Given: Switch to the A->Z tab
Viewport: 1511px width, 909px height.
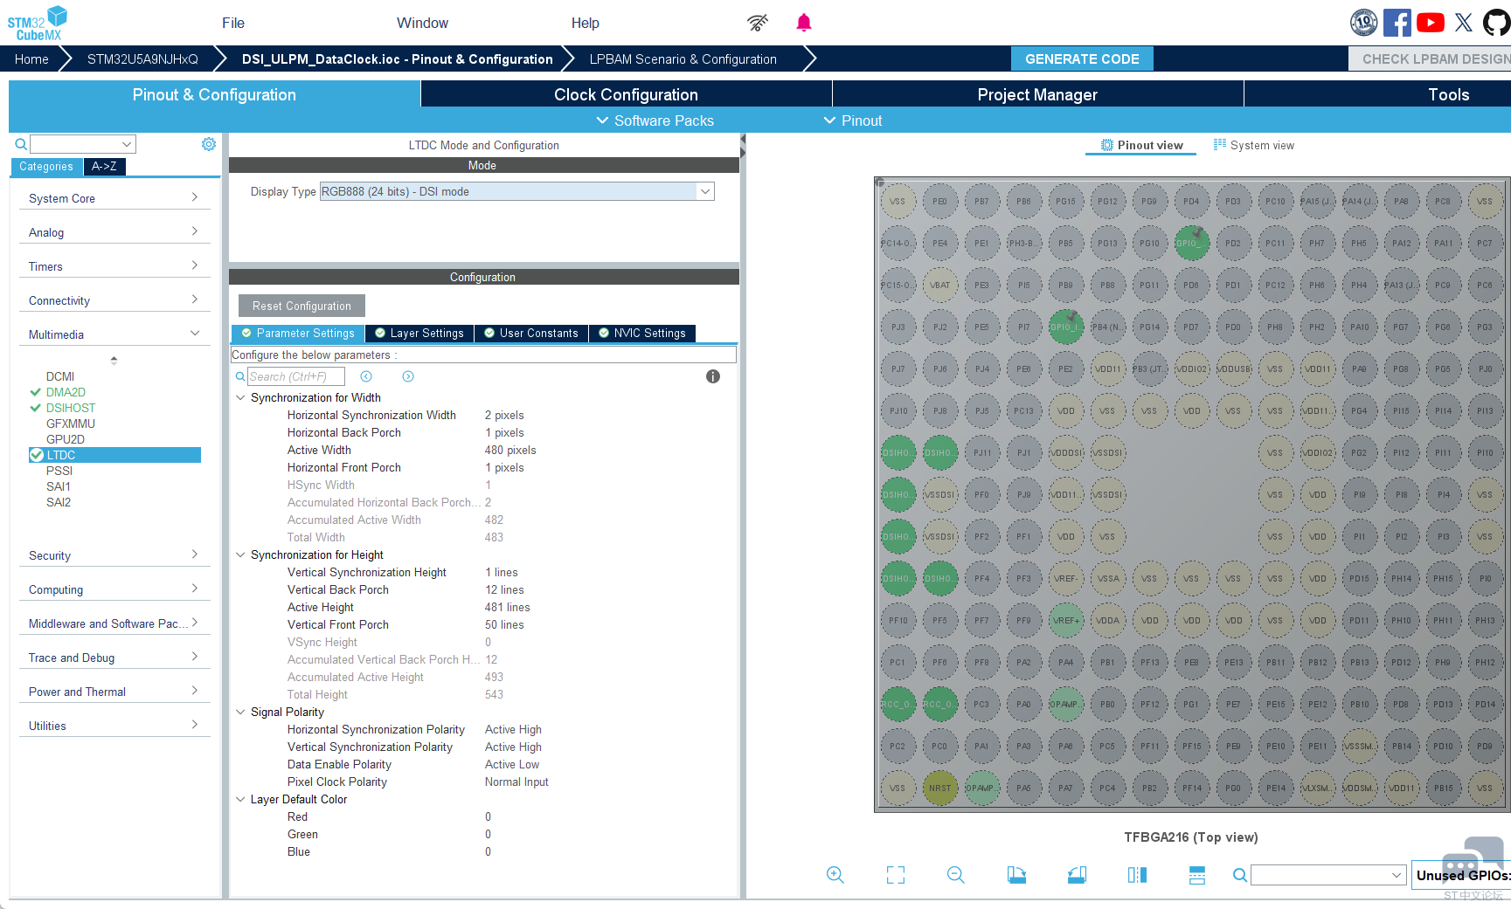Looking at the screenshot, I should 104,166.
